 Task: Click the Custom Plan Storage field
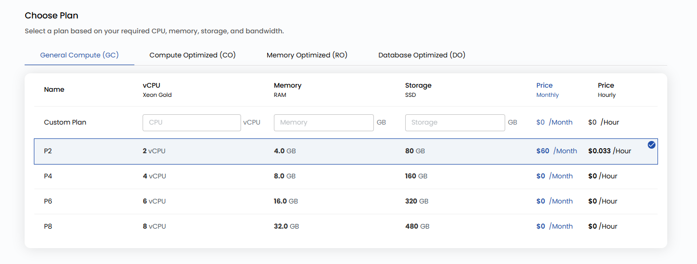pyautogui.click(x=454, y=123)
